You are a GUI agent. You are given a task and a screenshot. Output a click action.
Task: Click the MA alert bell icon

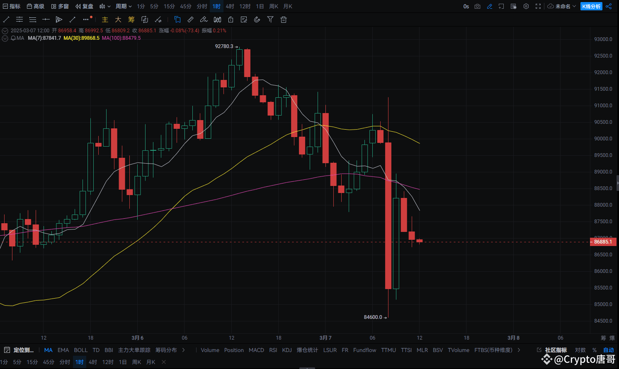pyautogui.click(x=13, y=38)
